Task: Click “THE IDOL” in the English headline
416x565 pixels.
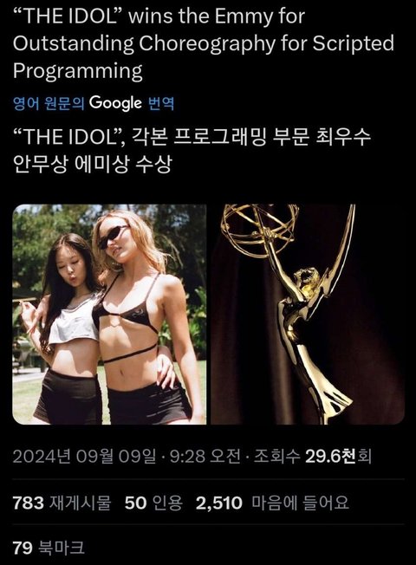Action: point(68,16)
